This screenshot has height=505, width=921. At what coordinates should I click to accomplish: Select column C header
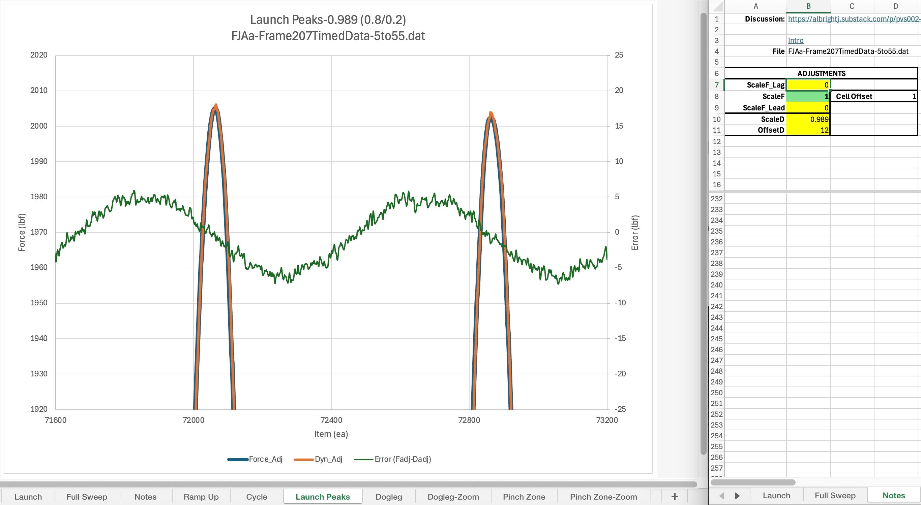[x=852, y=6]
